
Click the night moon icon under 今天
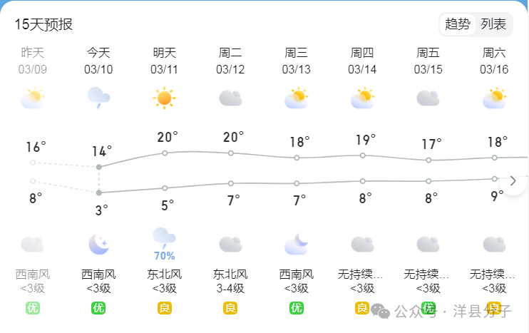98,245
